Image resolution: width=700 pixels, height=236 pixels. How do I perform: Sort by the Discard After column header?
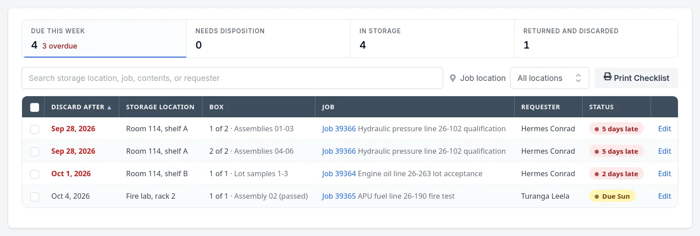click(x=81, y=107)
